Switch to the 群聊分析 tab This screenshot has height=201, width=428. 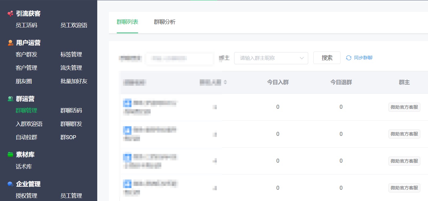coord(165,22)
